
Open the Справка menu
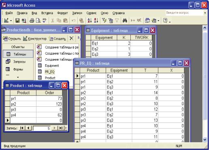(118, 13)
